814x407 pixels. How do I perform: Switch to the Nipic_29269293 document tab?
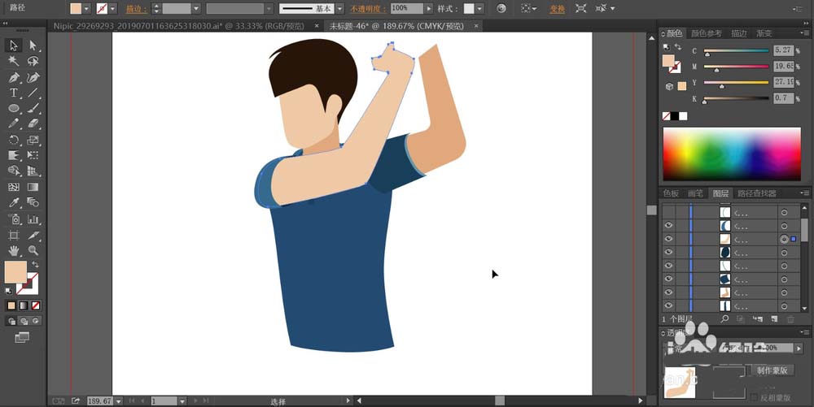180,26
